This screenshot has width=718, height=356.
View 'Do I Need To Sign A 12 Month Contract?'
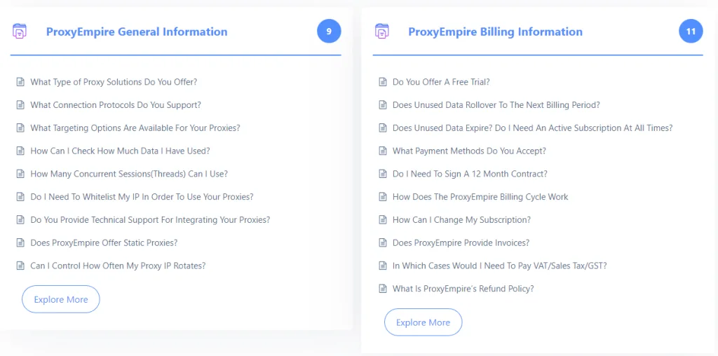click(470, 174)
